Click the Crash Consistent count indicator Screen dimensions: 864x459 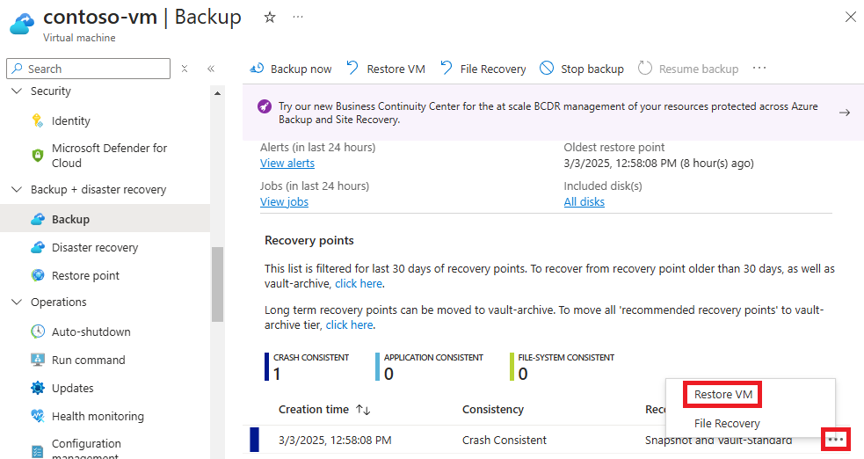(307, 367)
